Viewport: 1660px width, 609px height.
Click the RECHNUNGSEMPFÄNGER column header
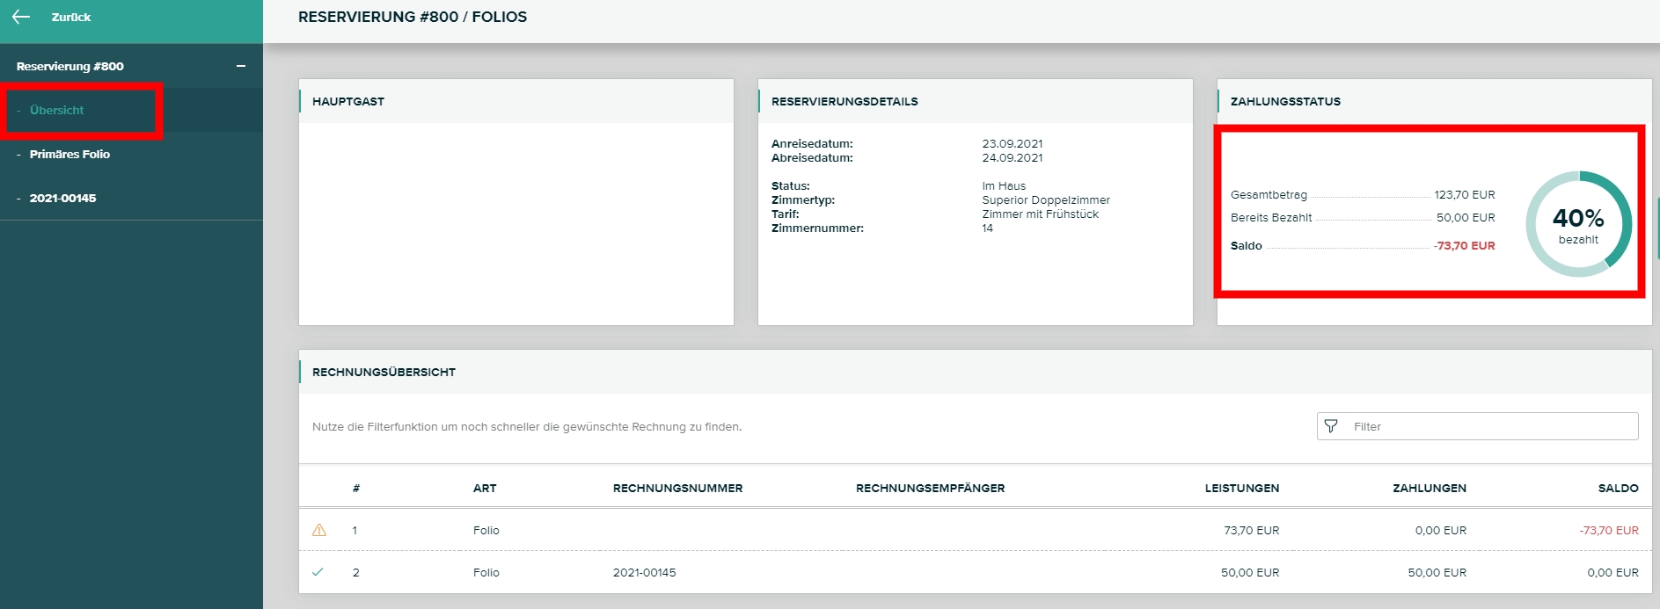930,488
